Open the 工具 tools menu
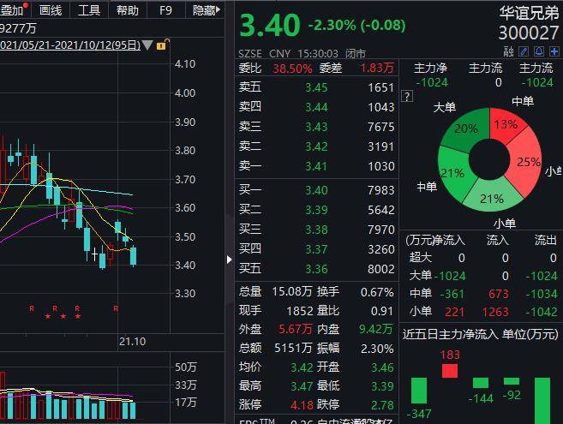Screen dimensions: 563x424 click(88, 10)
